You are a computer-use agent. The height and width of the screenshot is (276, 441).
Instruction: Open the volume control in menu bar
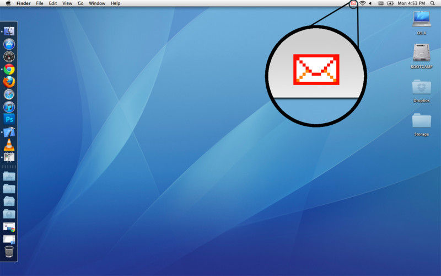(x=370, y=3)
